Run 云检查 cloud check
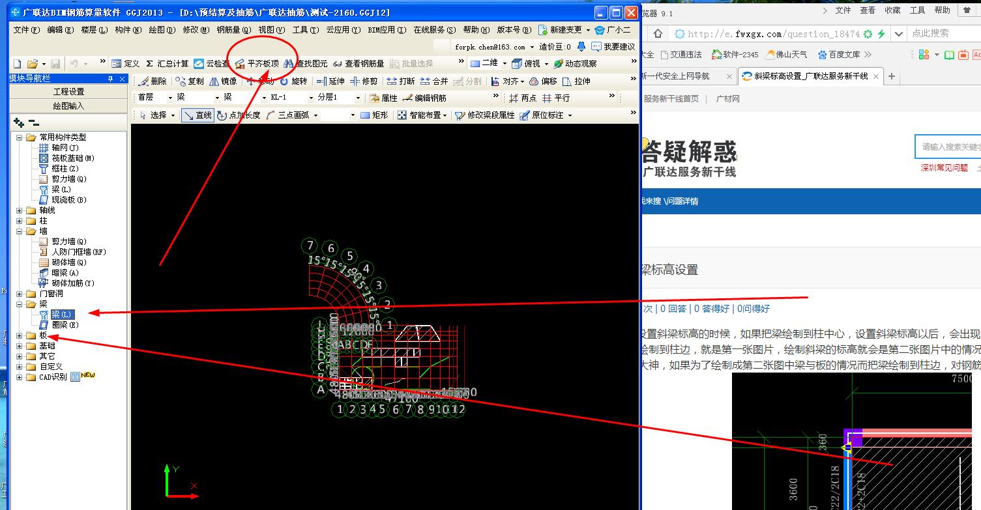This screenshot has width=981, height=510. pos(212,64)
